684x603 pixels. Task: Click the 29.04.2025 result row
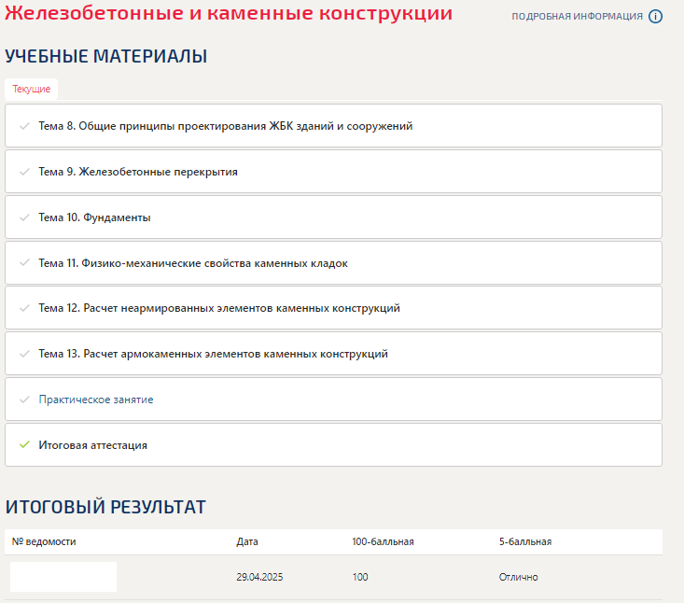click(333, 577)
